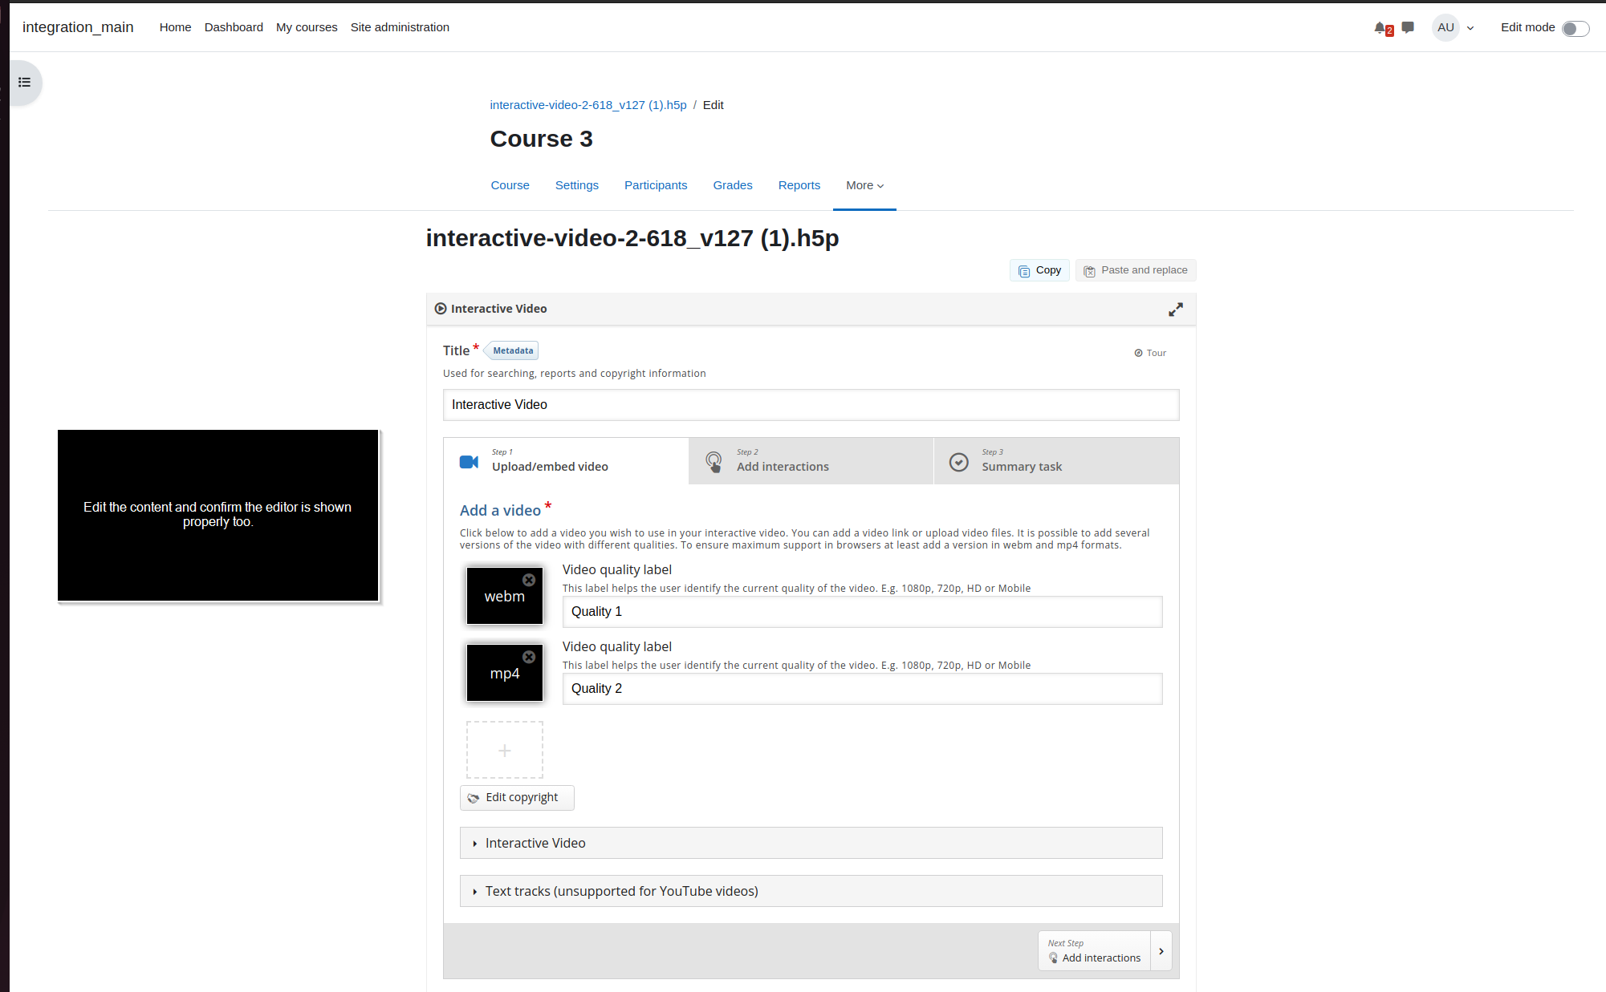Switch to Step 2 Add interactions
Screen dimensions: 1606x992
pos(811,460)
